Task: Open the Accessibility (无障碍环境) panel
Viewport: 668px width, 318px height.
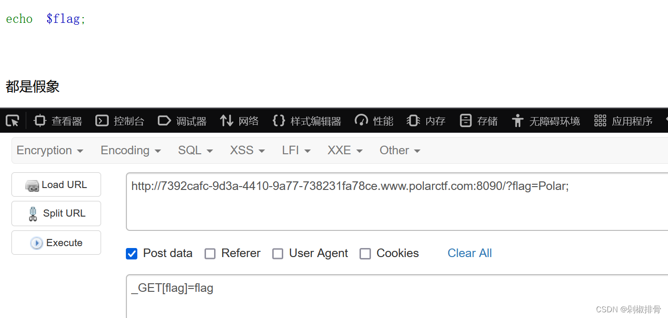Action: (546, 121)
